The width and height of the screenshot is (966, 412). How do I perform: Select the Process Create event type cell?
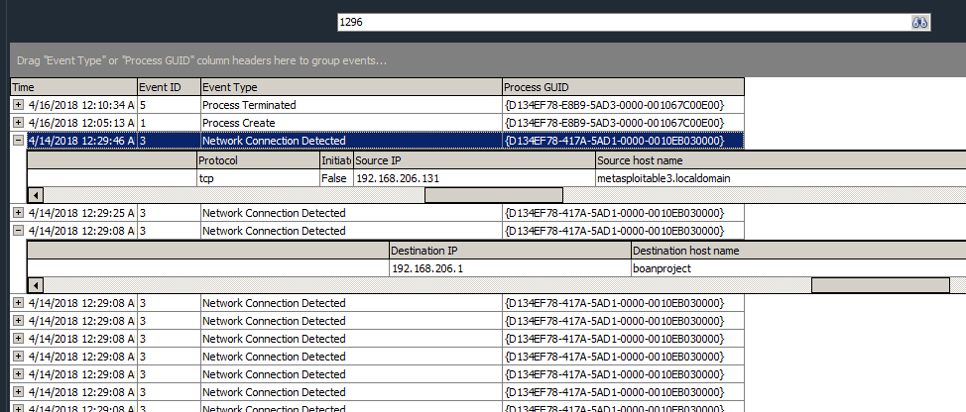click(x=352, y=123)
